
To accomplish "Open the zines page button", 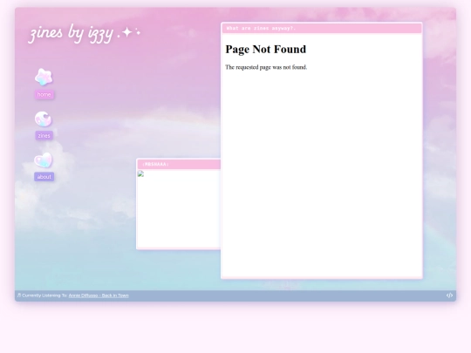I will click(x=44, y=136).
